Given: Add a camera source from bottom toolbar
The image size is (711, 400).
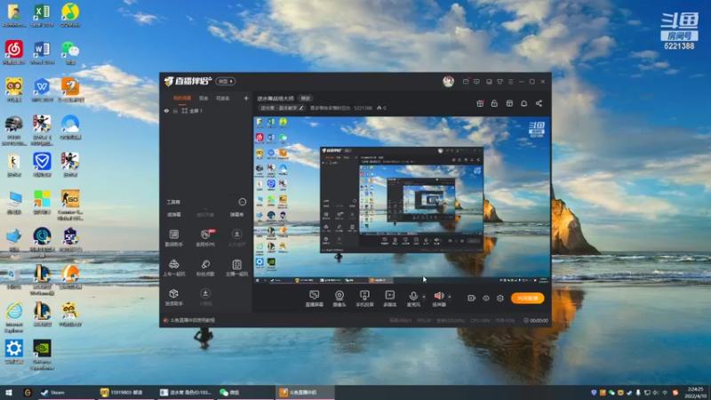Looking at the screenshot, I should click(x=340, y=299).
